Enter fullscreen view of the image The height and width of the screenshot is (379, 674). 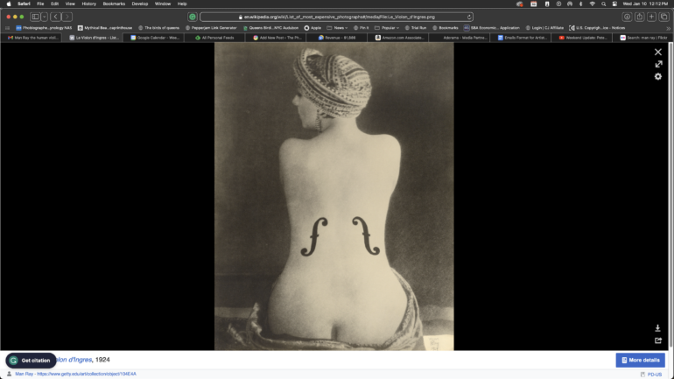coord(658,64)
